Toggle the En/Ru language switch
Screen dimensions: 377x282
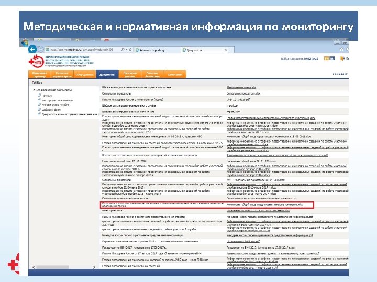(329, 58)
